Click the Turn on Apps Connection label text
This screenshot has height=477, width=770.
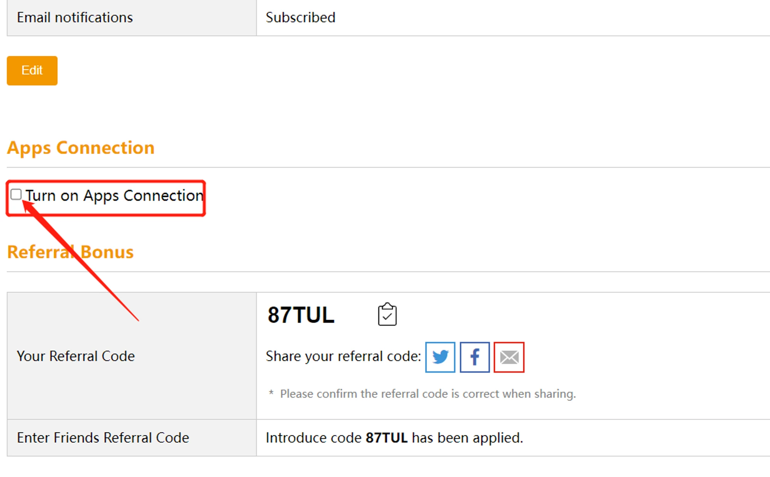coord(114,196)
